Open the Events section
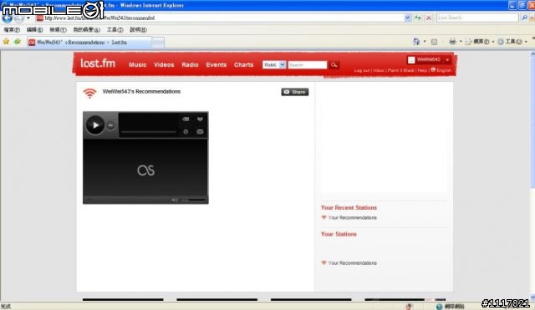Viewport: 535px width, 310px height. point(216,64)
